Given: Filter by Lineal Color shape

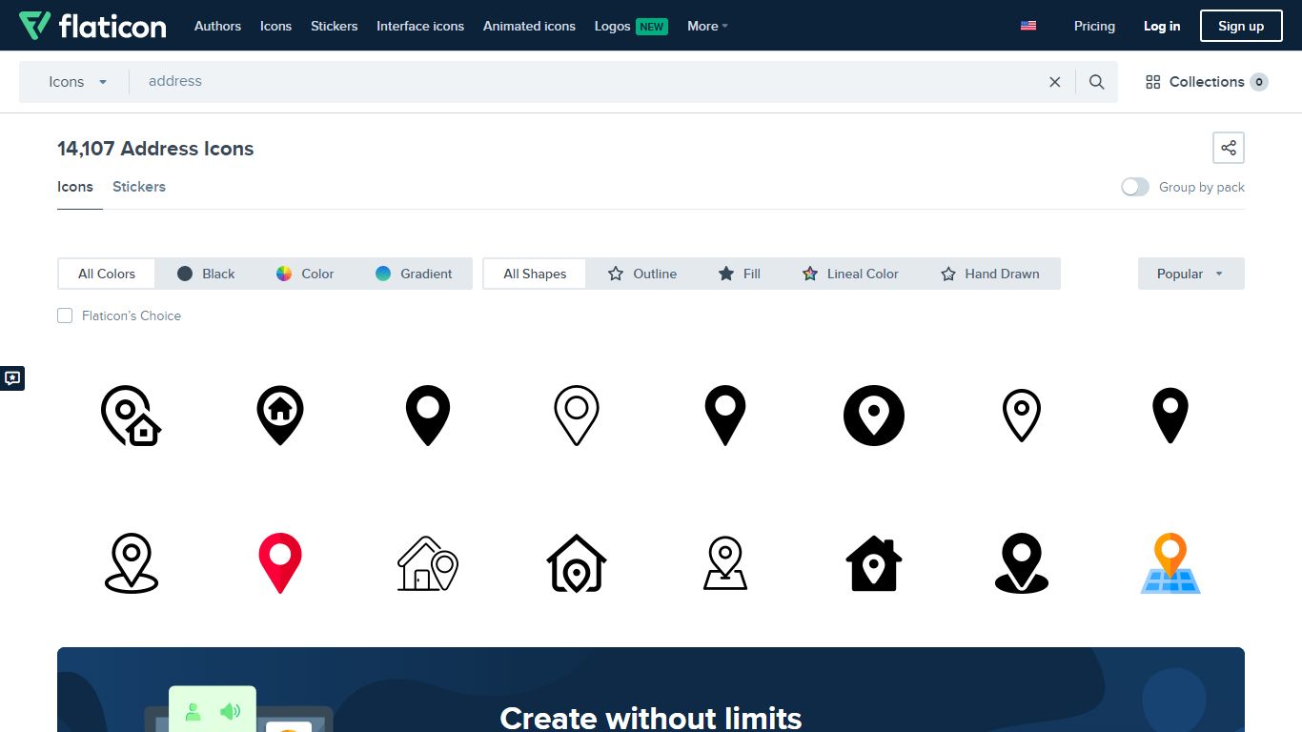Looking at the screenshot, I should 850,274.
